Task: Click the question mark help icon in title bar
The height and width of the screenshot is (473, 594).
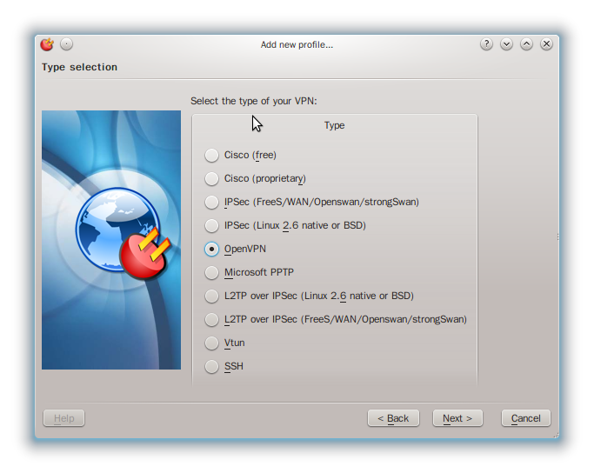Action: tap(487, 44)
